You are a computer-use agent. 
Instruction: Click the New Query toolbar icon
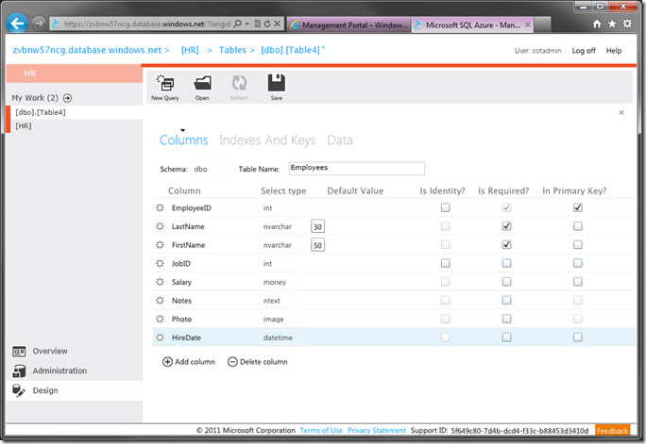165,83
